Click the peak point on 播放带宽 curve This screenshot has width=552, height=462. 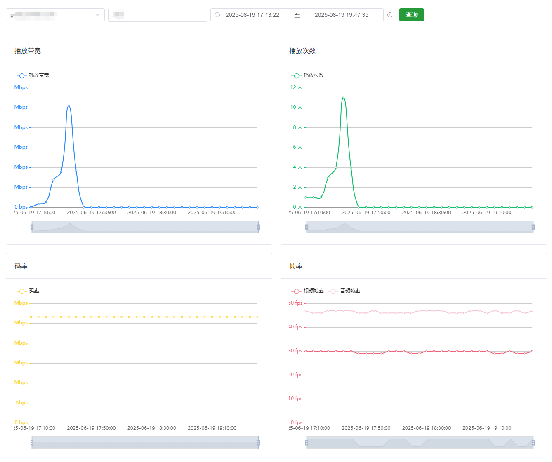pyautogui.click(x=68, y=106)
